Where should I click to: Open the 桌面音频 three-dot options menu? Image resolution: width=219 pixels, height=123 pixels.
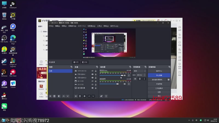129,84
